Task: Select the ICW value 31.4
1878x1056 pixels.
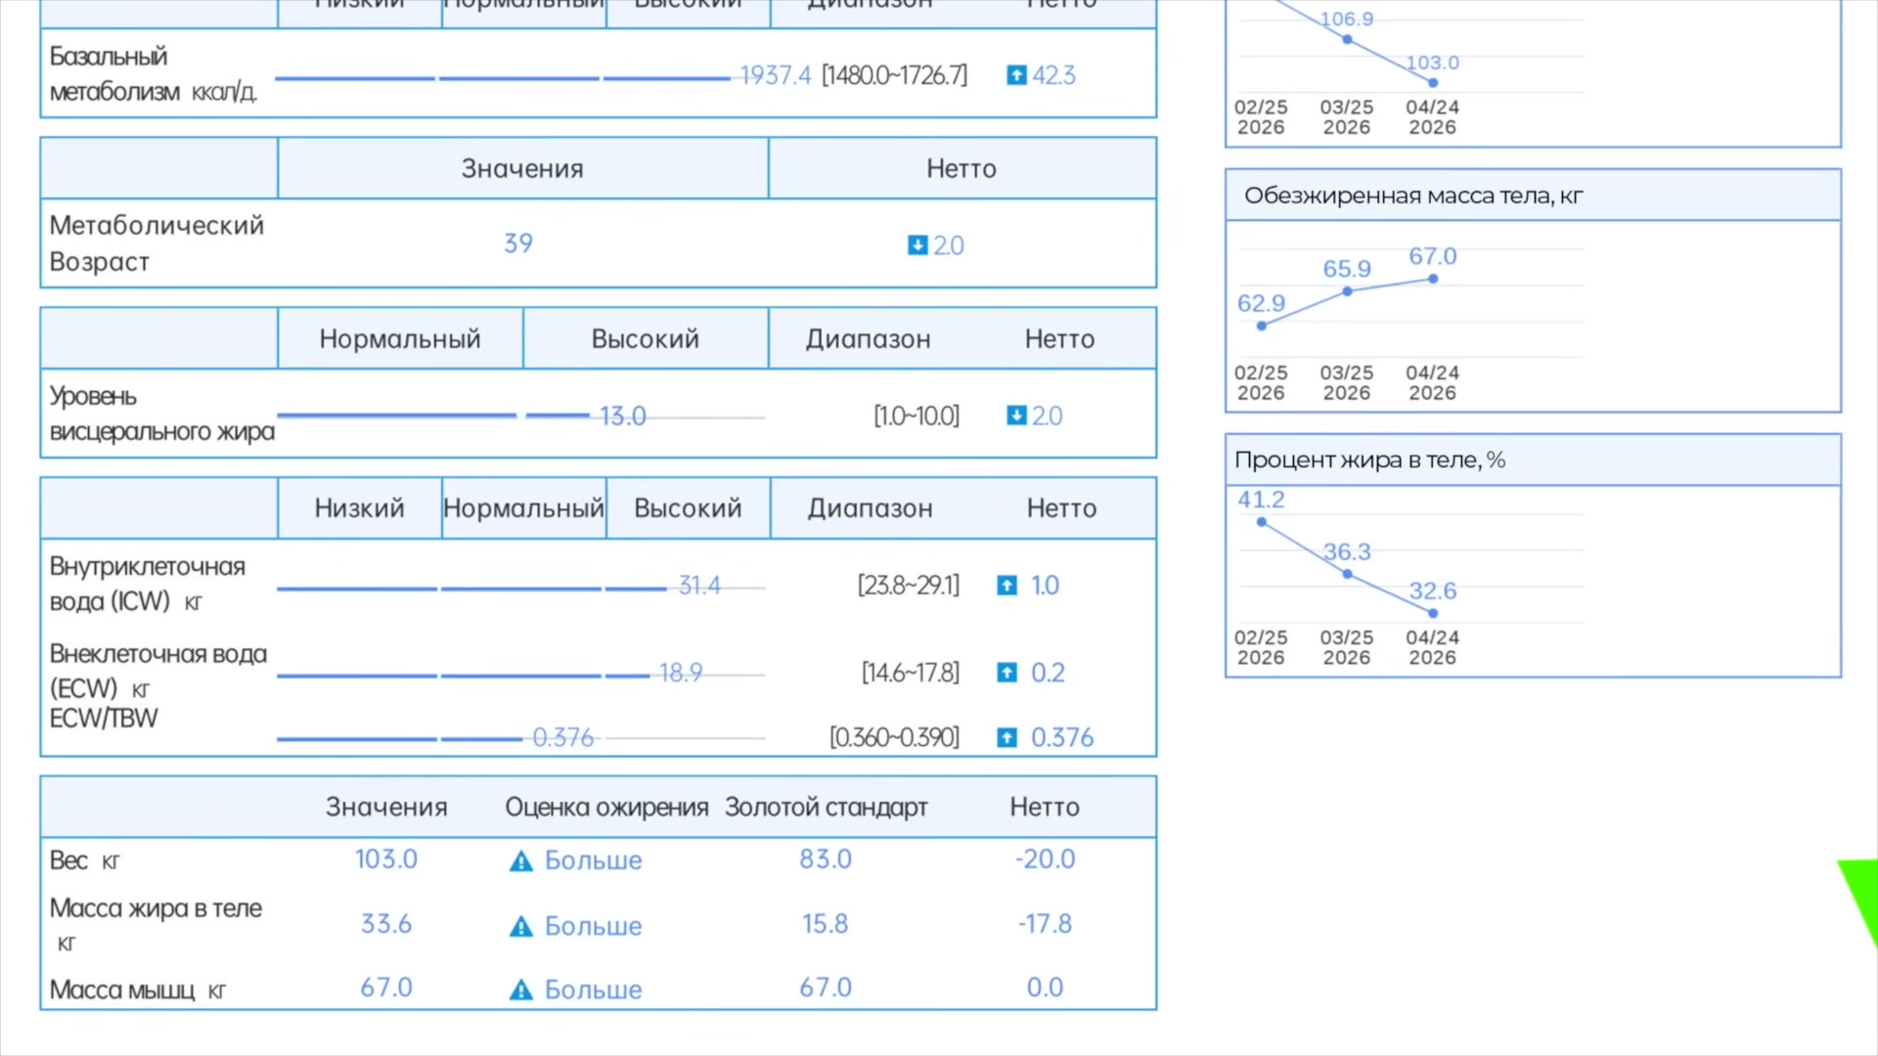Action: (x=699, y=586)
